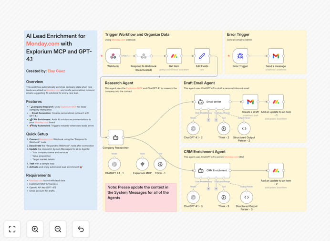Click the Monday.com link in the Overview paragraph
The height and width of the screenshot is (241, 330).
[x=53, y=90]
